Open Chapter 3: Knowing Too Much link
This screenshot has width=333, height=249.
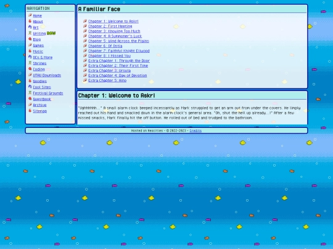[x=114, y=31]
